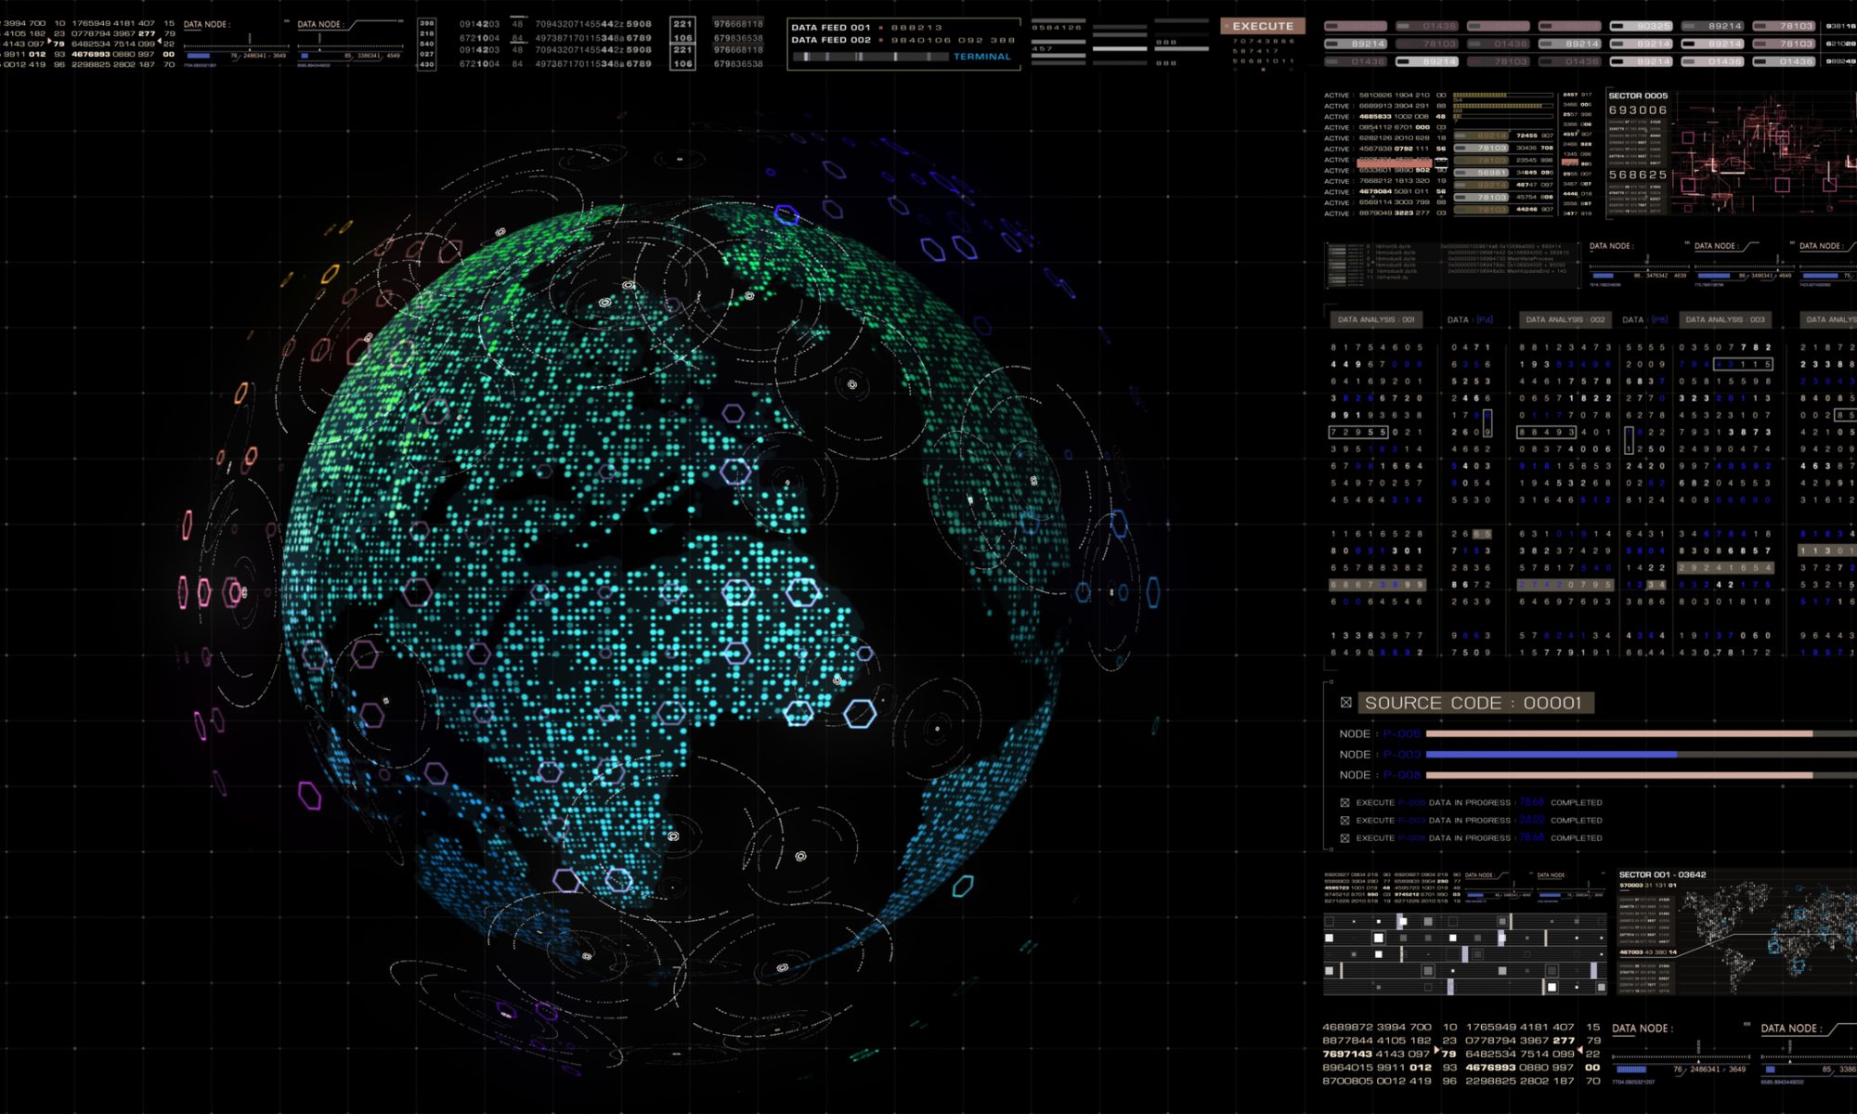Open the TERMINAL link

coord(981,57)
